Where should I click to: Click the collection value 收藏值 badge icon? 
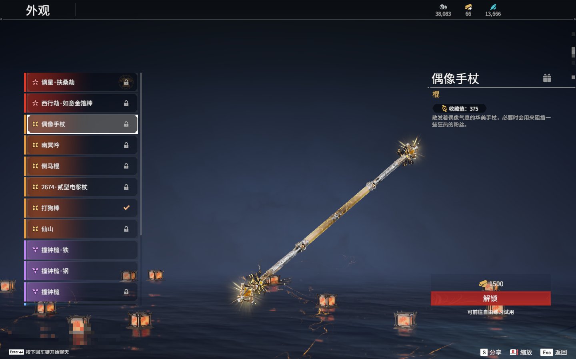point(444,108)
